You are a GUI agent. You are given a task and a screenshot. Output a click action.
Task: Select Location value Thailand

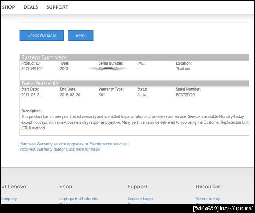(183, 69)
